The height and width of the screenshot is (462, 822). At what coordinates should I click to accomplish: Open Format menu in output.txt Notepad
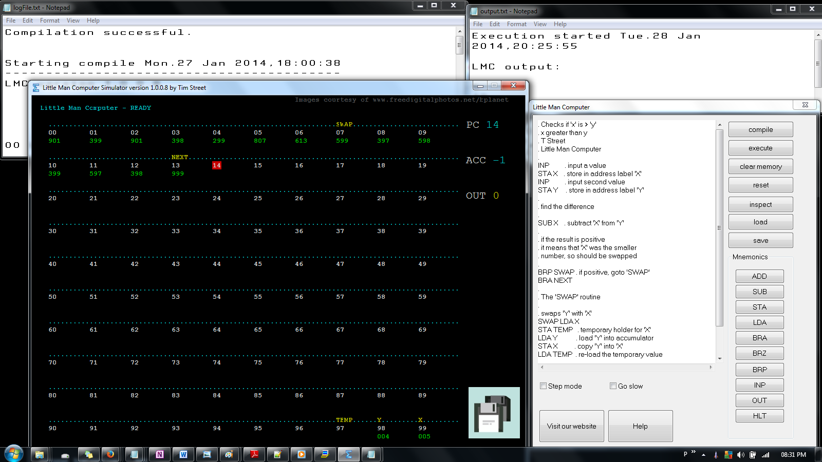pyautogui.click(x=517, y=24)
